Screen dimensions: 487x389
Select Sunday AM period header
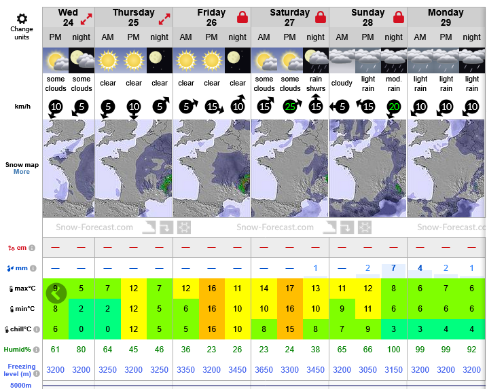(x=342, y=37)
